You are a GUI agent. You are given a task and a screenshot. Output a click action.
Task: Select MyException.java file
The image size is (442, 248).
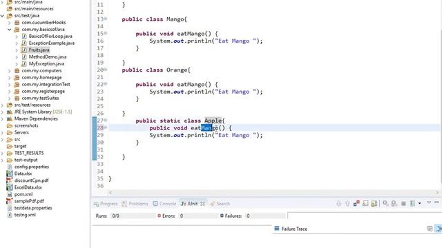46,64
